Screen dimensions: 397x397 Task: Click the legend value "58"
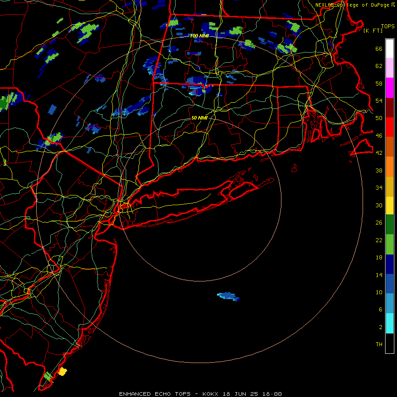coord(379,83)
